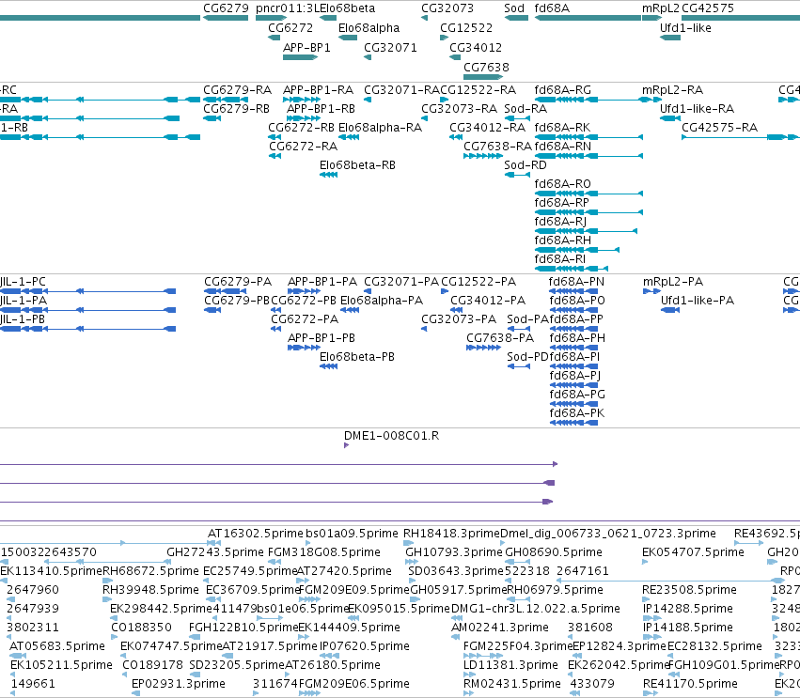Open the Ufd1-like-RA transcript
The image size is (800, 698).
click(x=670, y=118)
